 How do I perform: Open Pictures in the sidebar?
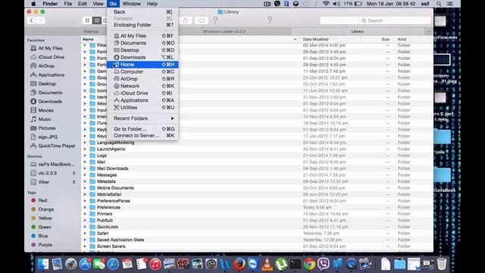(47, 128)
